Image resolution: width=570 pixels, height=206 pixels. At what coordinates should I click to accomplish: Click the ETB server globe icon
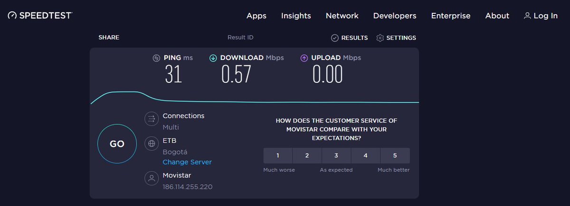pos(152,143)
